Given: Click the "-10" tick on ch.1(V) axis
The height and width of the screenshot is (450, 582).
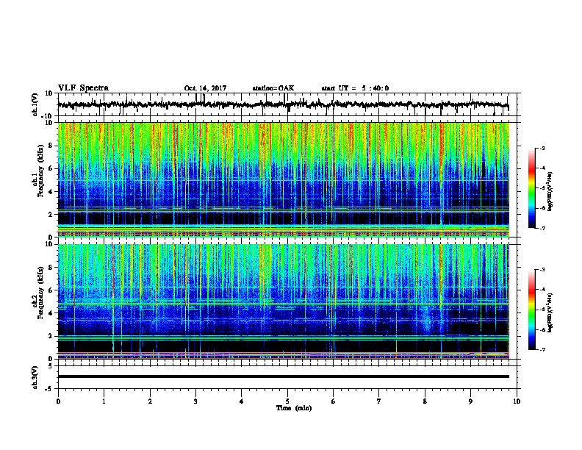Looking at the screenshot, I should [x=48, y=116].
